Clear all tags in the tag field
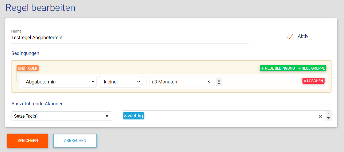Screen dimensions: 344x152 tap(320, 117)
